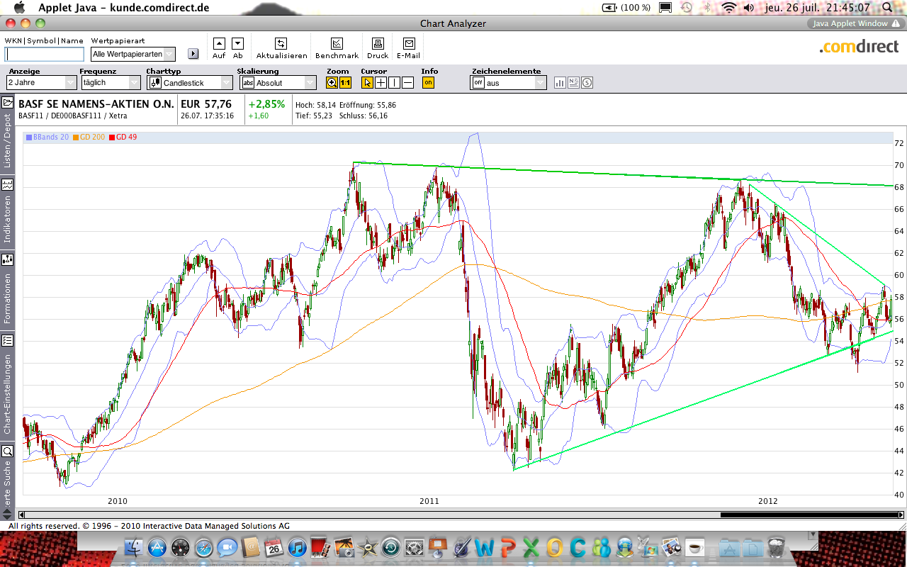
Task: Open System Preferences from the Dock
Action: coord(414,547)
